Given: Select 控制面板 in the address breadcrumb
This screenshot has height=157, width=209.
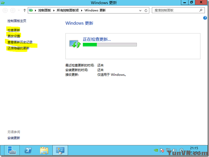Looking at the screenshot, I should 44,10.
